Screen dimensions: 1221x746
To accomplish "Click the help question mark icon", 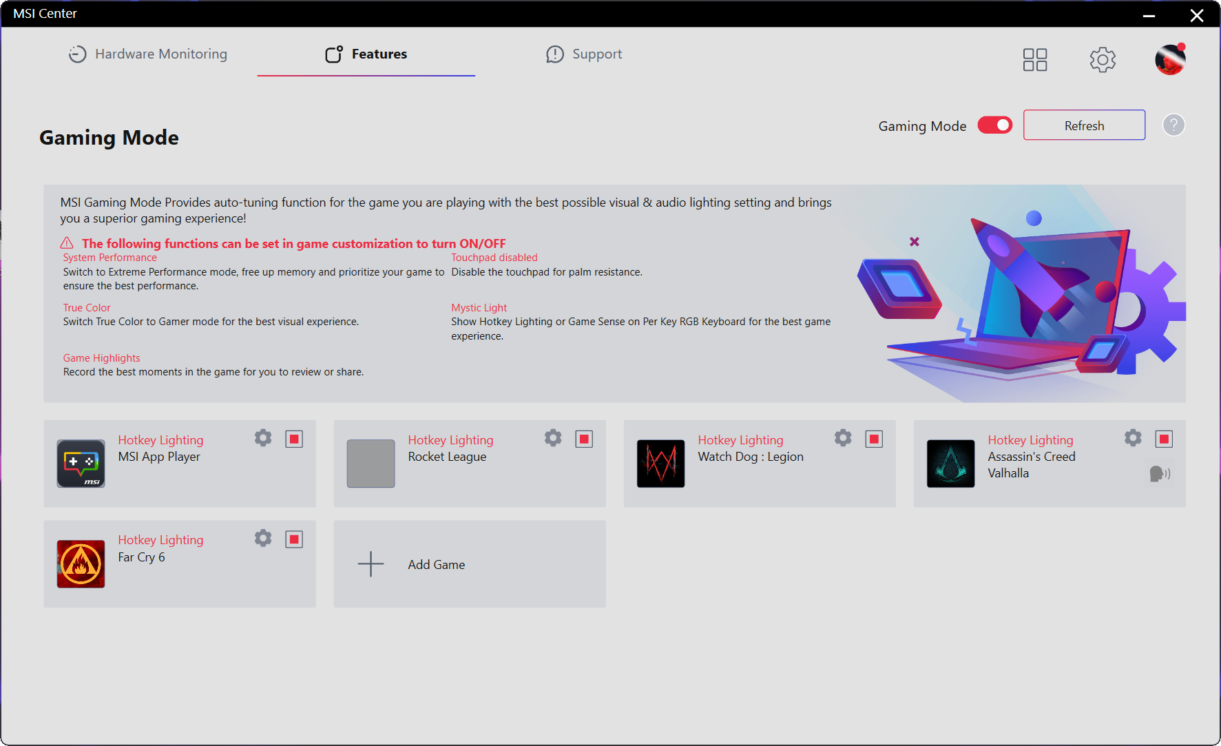I will click(x=1173, y=125).
